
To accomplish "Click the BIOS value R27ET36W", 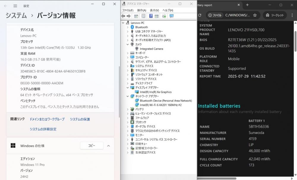I will click(x=252, y=40).
